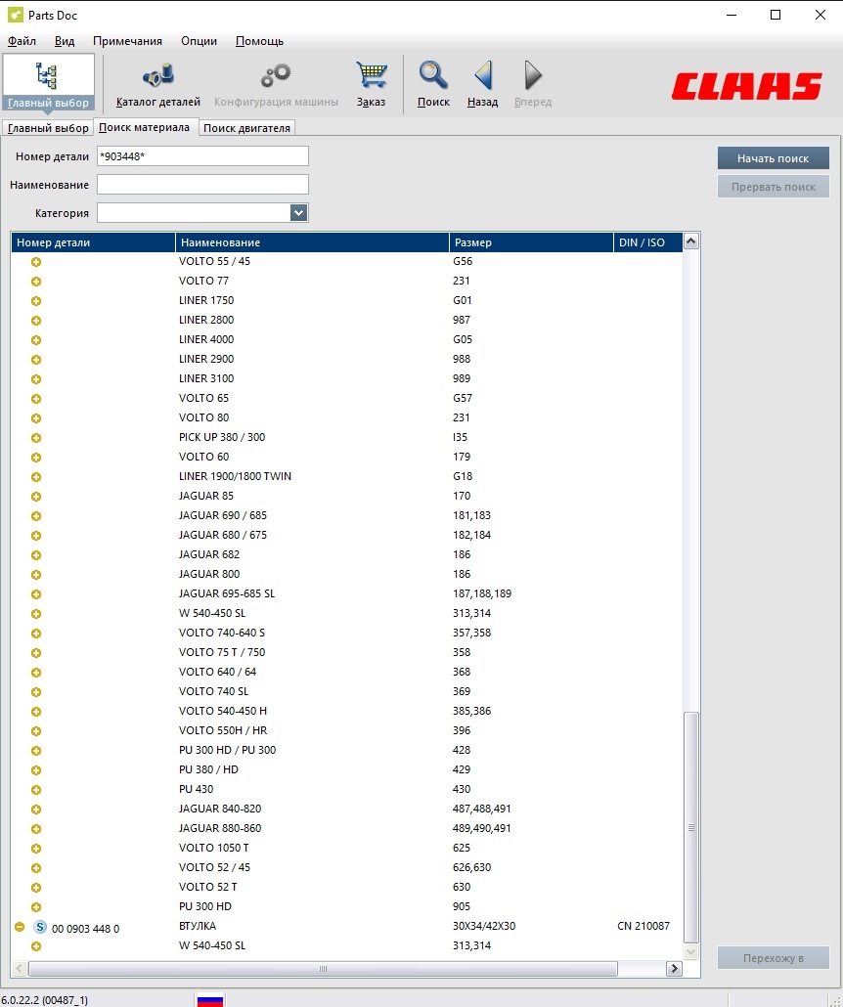Screen dimensions: 843x1007
Task: Expand the VOLTO 1050 T row
Action: tap(36, 849)
